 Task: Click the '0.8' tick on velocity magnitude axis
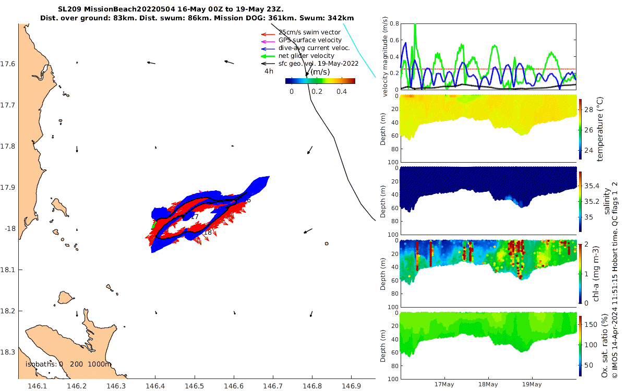coord(393,24)
